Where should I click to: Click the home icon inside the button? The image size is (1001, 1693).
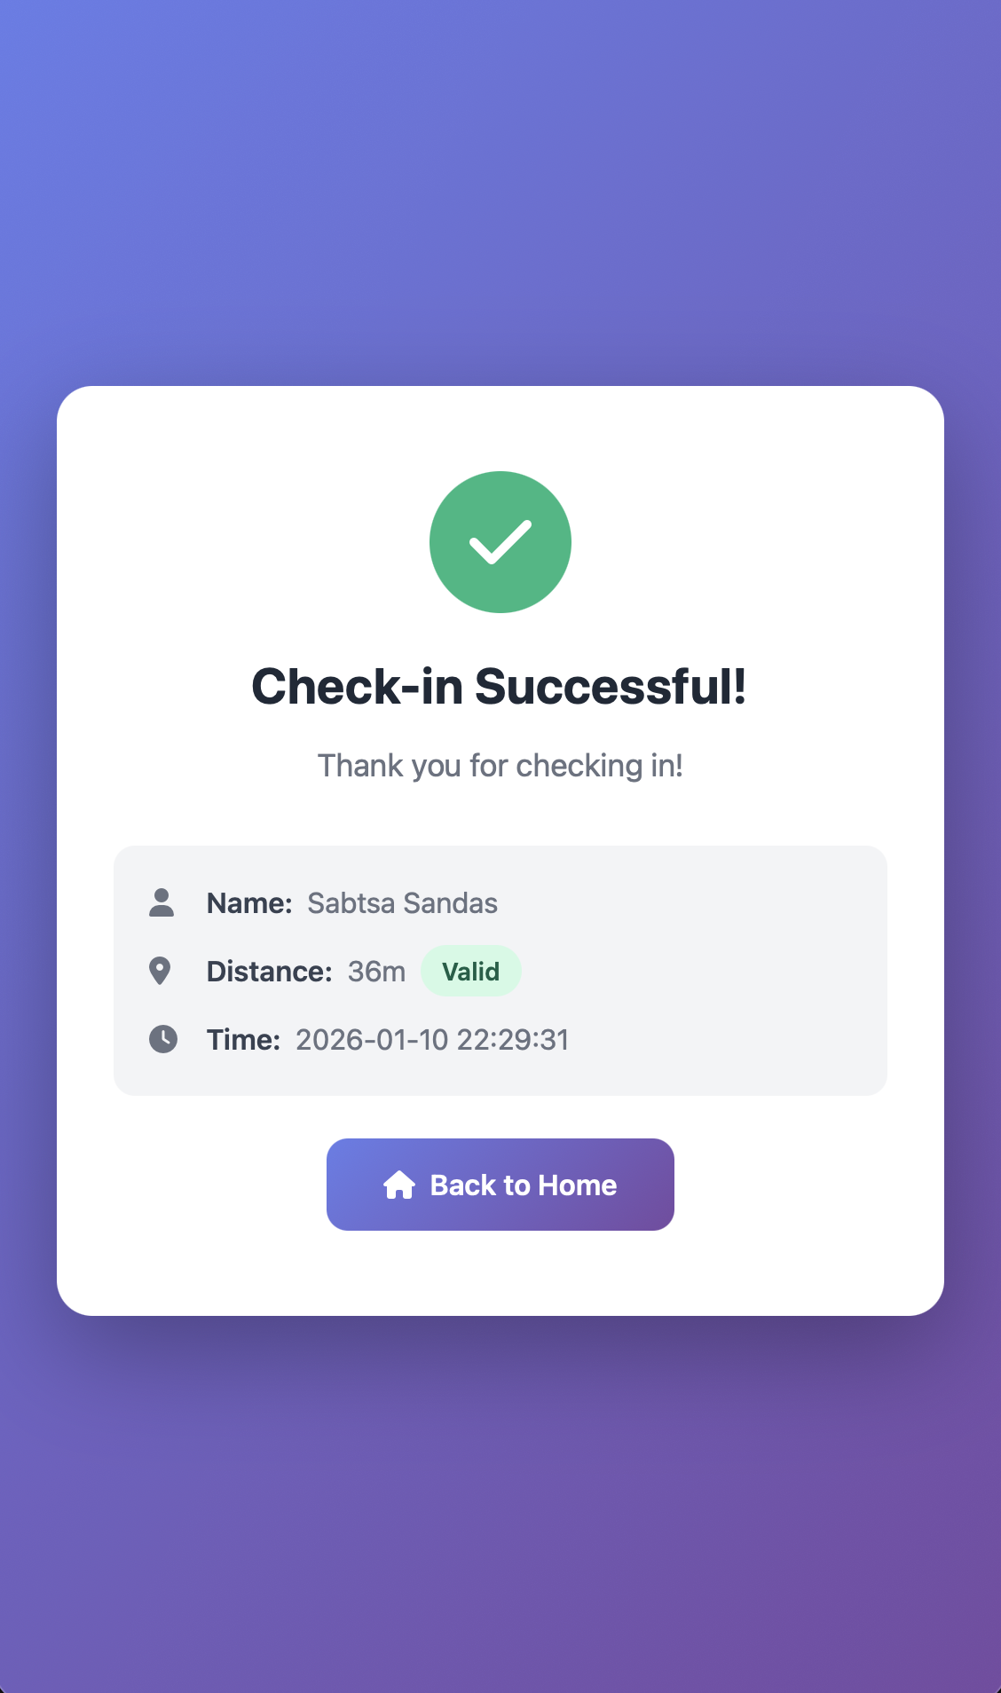pyautogui.click(x=399, y=1185)
